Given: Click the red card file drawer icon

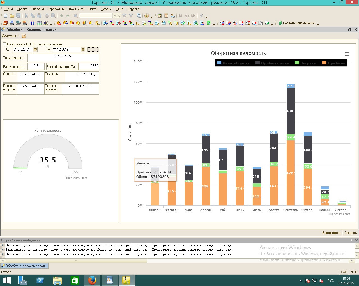Looking at the screenshot, I should [x=6, y=23].
